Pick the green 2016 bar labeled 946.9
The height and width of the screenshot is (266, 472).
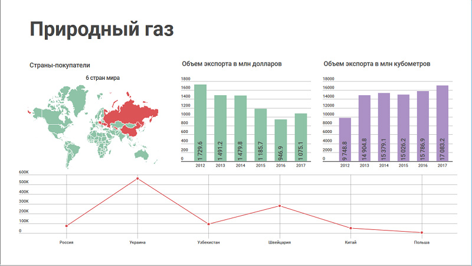coord(280,141)
